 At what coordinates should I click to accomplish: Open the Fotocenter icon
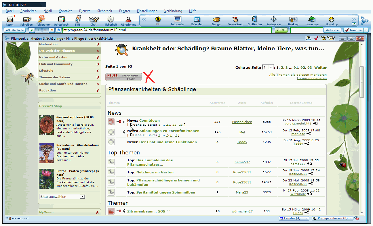click(x=177, y=20)
